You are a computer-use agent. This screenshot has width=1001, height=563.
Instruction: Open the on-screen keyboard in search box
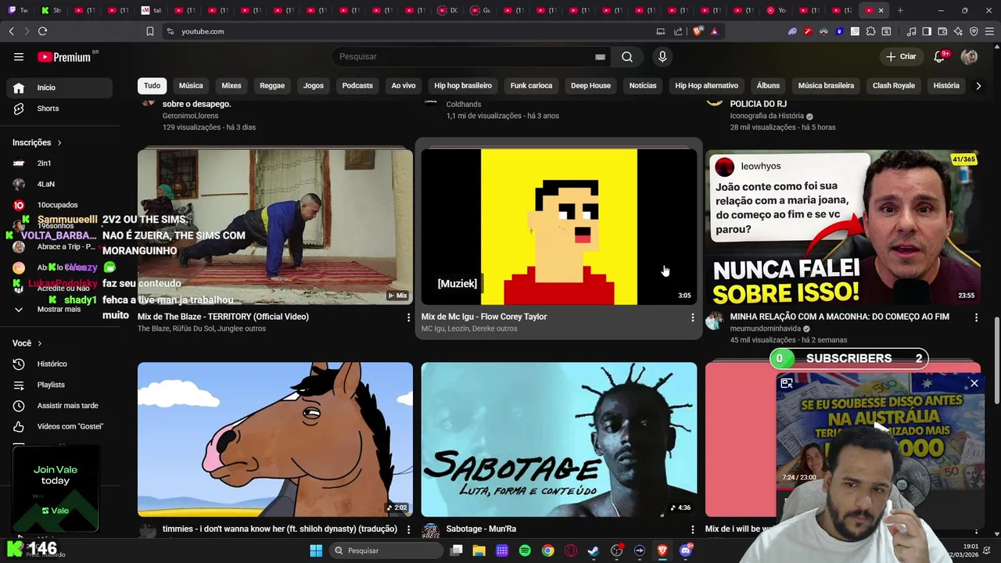tap(600, 57)
